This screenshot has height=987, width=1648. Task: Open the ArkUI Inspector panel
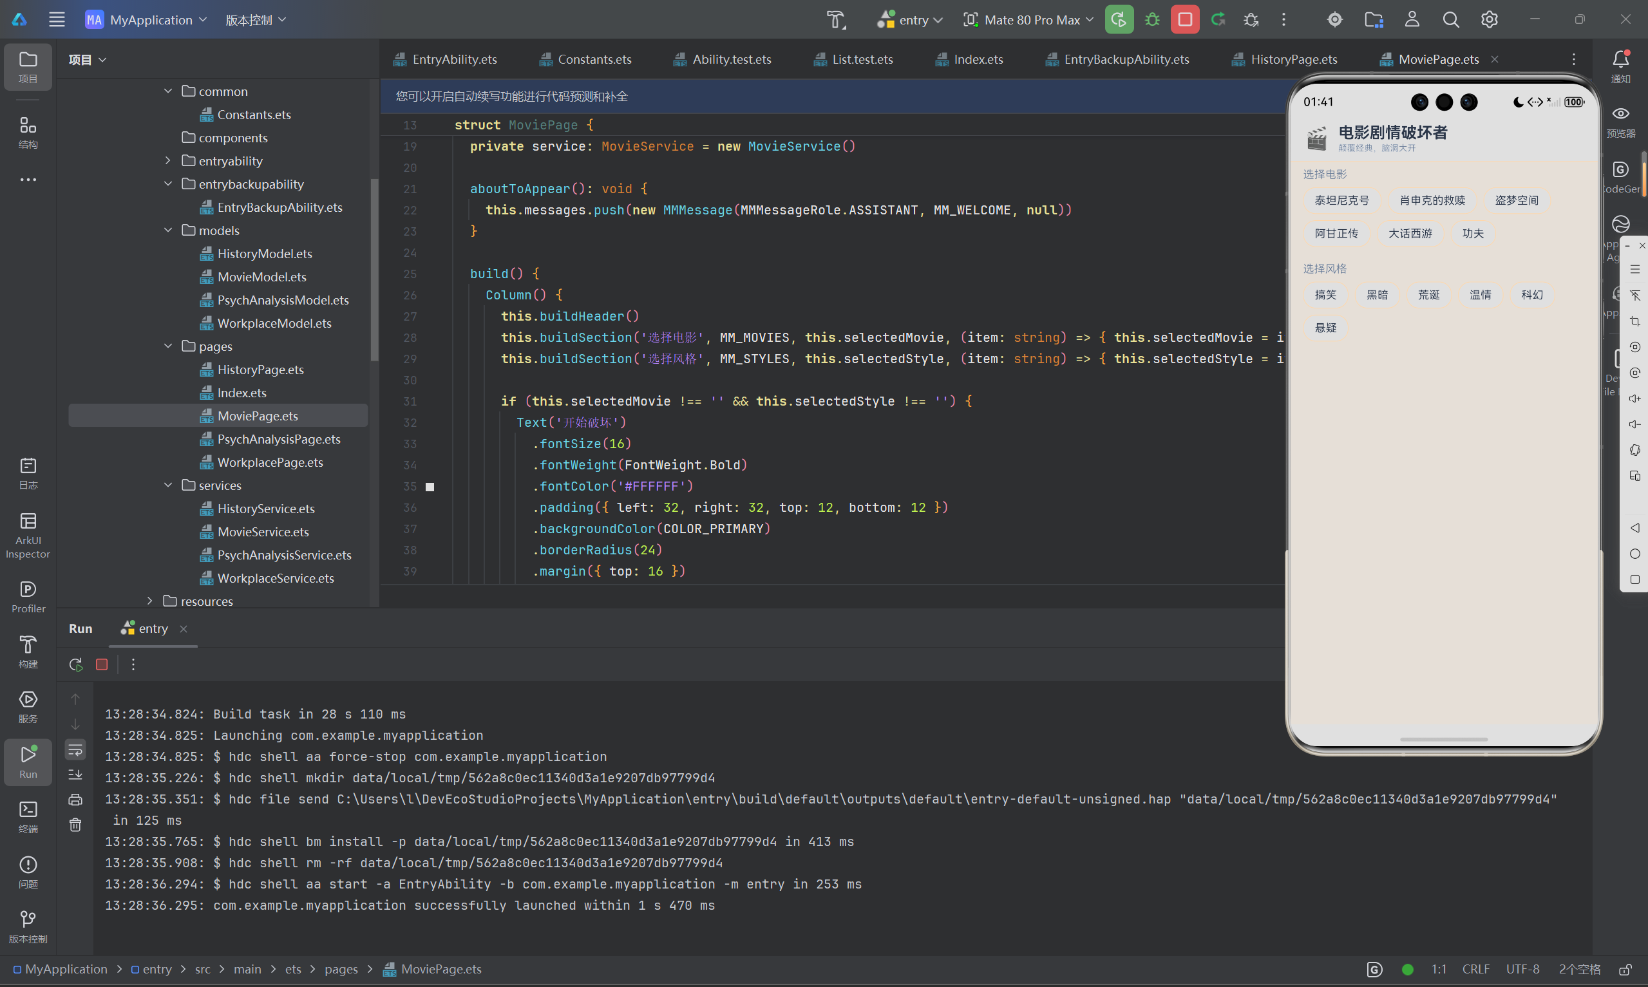28,534
